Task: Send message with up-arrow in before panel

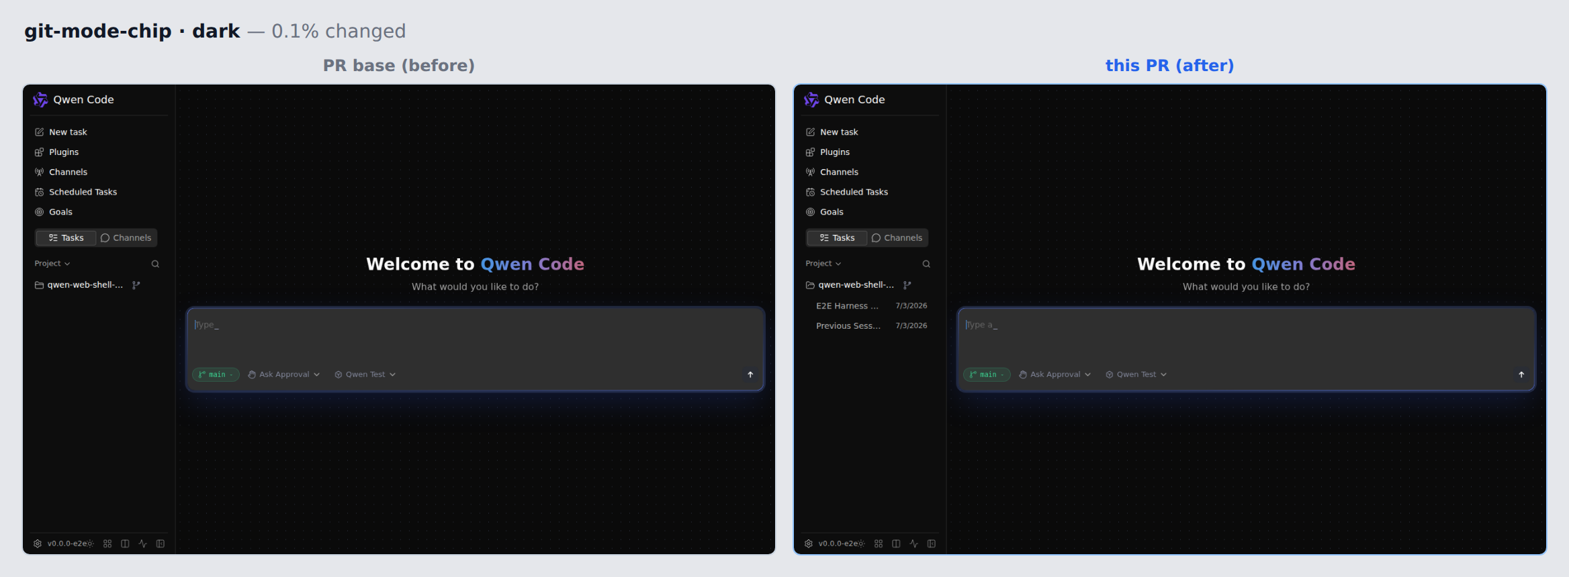Action: (x=750, y=374)
